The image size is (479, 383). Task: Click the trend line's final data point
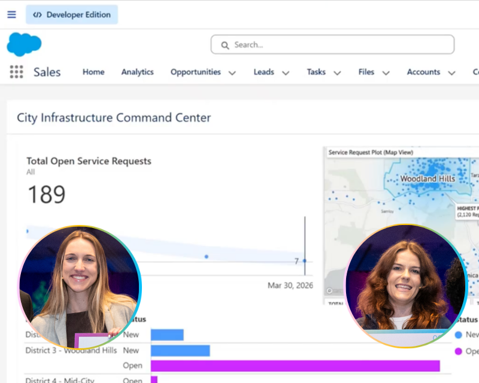tap(305, 261)
